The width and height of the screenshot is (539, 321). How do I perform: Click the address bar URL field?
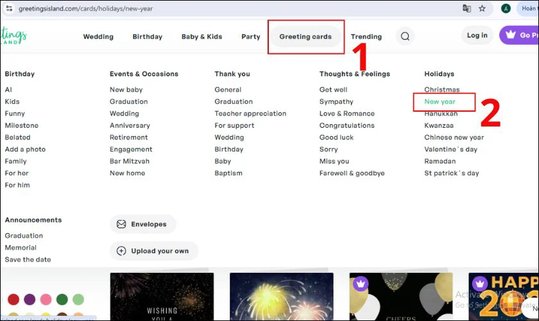pyautogui.click(x=193, y=9)
